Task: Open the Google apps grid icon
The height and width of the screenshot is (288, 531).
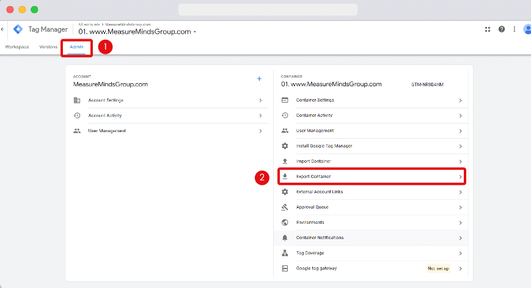Action: tap(488, 29)
